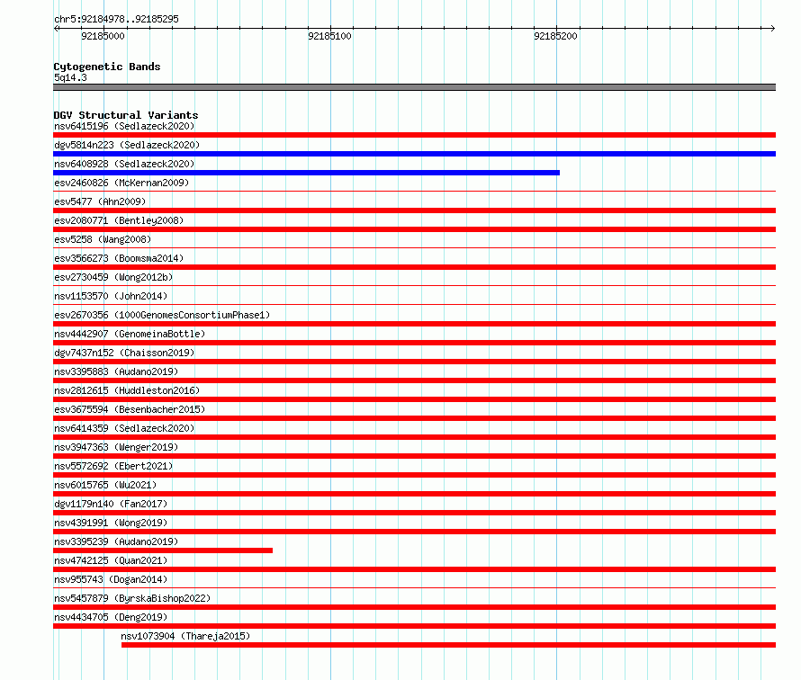
Task: Click the esv2460826 (McKernan2009) label
Action: tap(121, 183)
